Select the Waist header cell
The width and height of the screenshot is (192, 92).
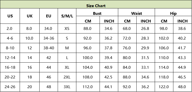coord(136,12)
